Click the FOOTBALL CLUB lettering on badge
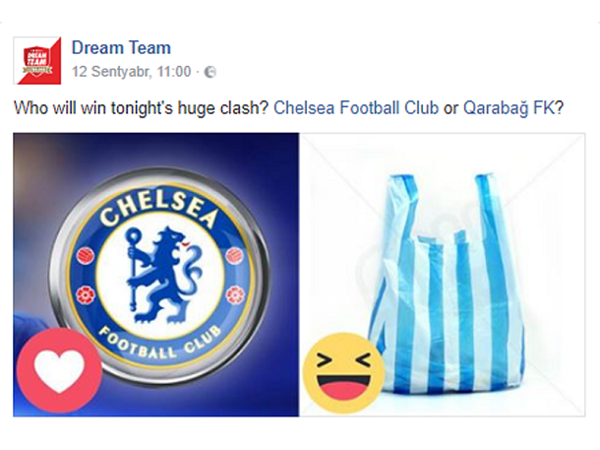The height and width of the screenshot is (450, 600). [160, 342]
